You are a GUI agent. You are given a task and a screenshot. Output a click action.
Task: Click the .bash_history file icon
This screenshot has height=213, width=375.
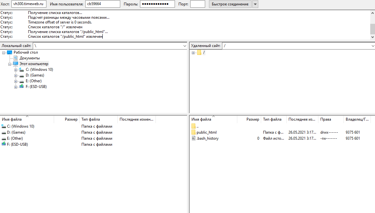[193, 138]
